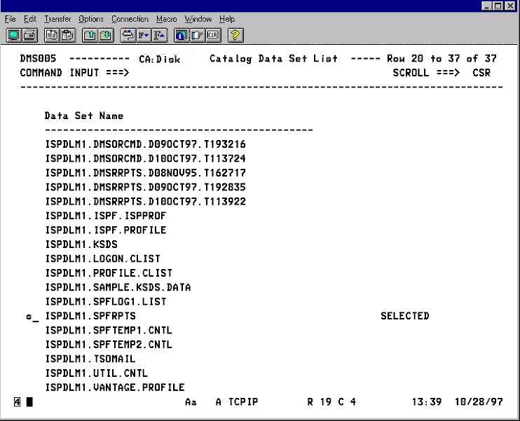This screenshot has width=520, height=421.
Task: Click the terminal session monitor toolbar icon
Action: (x=14, y=35)
